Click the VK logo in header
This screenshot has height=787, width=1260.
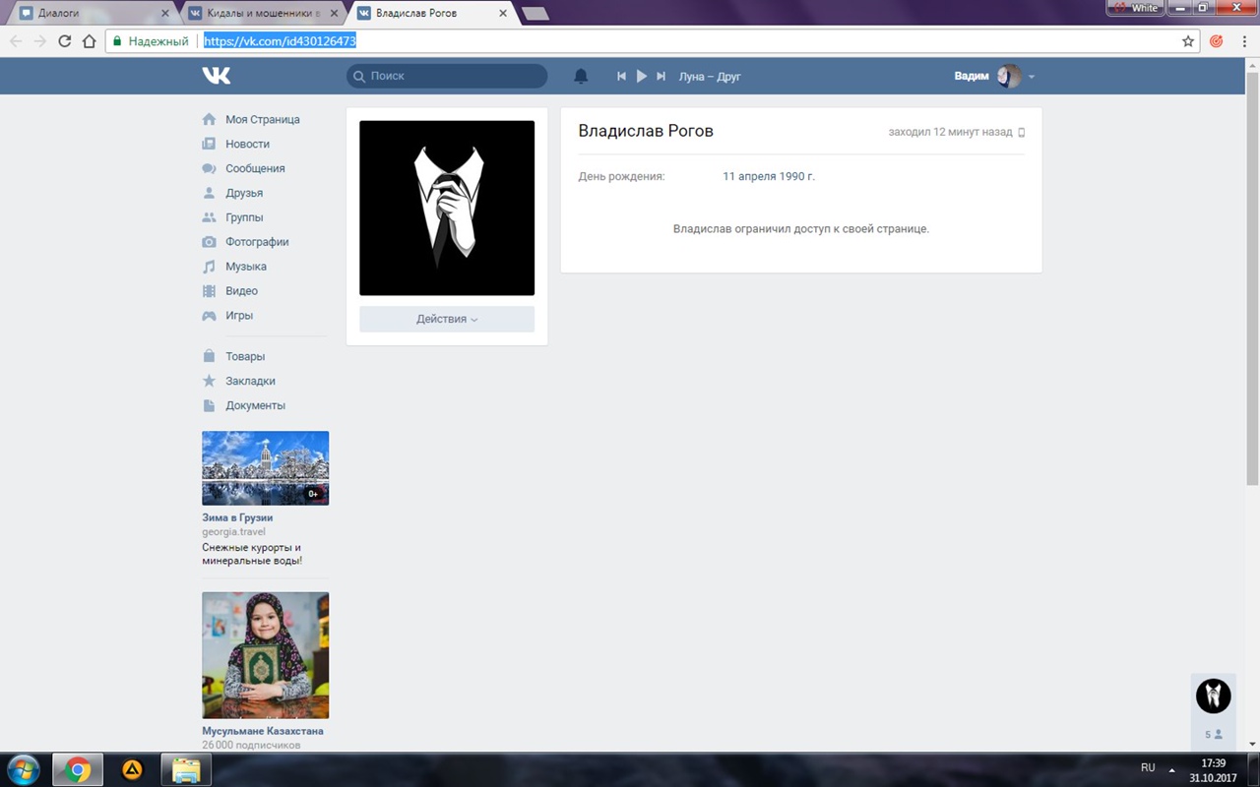coord(217,76)
